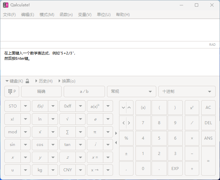Image resolution: width=220 pixels, height=180 pixels.
Task: Open the 常规 display mode dropdown
Action: [x=131, y=92]
